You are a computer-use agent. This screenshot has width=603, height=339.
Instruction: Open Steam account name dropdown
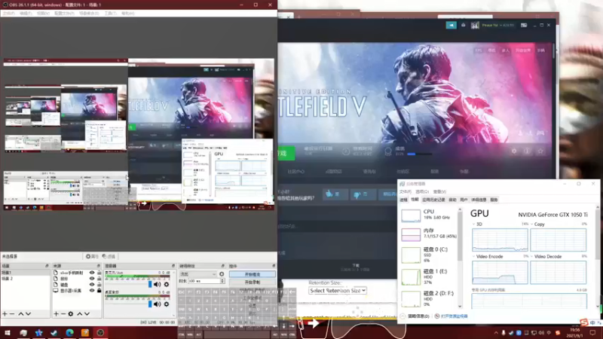pyautogui.click(x=498, y=25)
